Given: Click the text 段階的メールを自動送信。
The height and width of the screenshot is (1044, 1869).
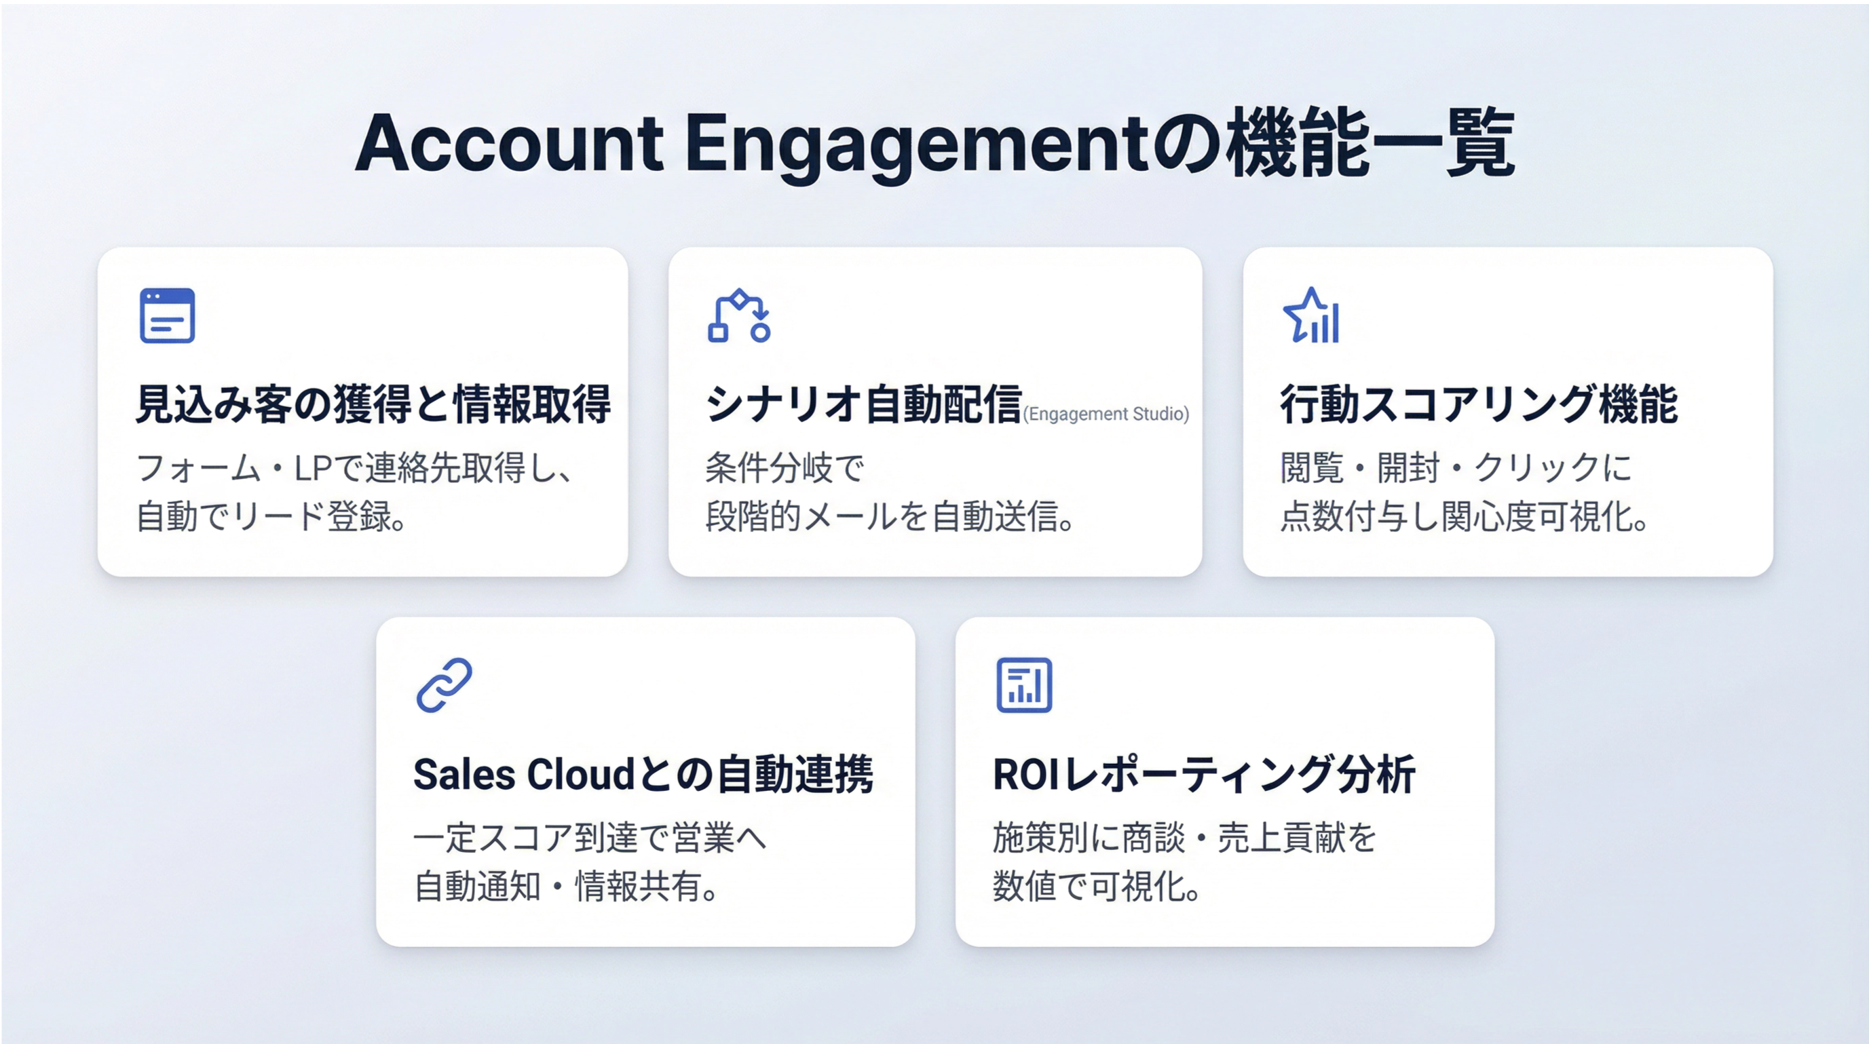Looking at the screenshot, I should click(890, 516).
